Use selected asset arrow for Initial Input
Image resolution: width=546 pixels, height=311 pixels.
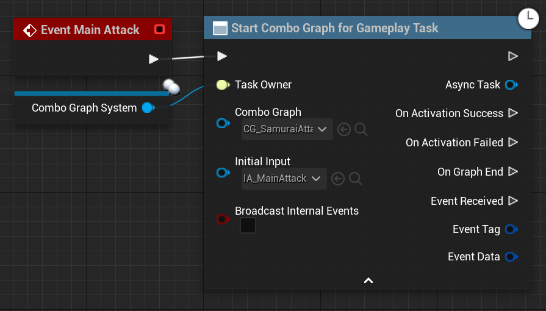coord(338,179)
